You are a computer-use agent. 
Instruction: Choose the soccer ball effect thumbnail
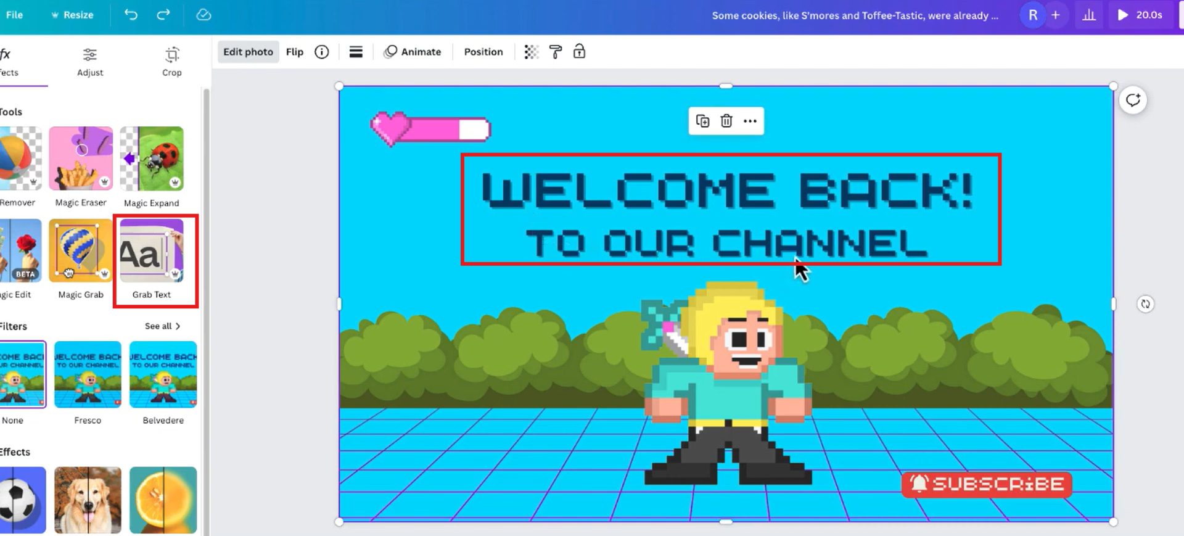tap(23, 500)
